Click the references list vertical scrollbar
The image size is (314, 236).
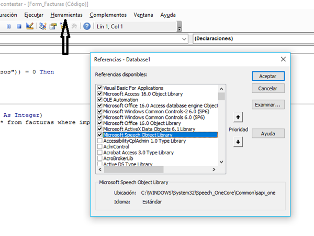(x=221, y=126)
